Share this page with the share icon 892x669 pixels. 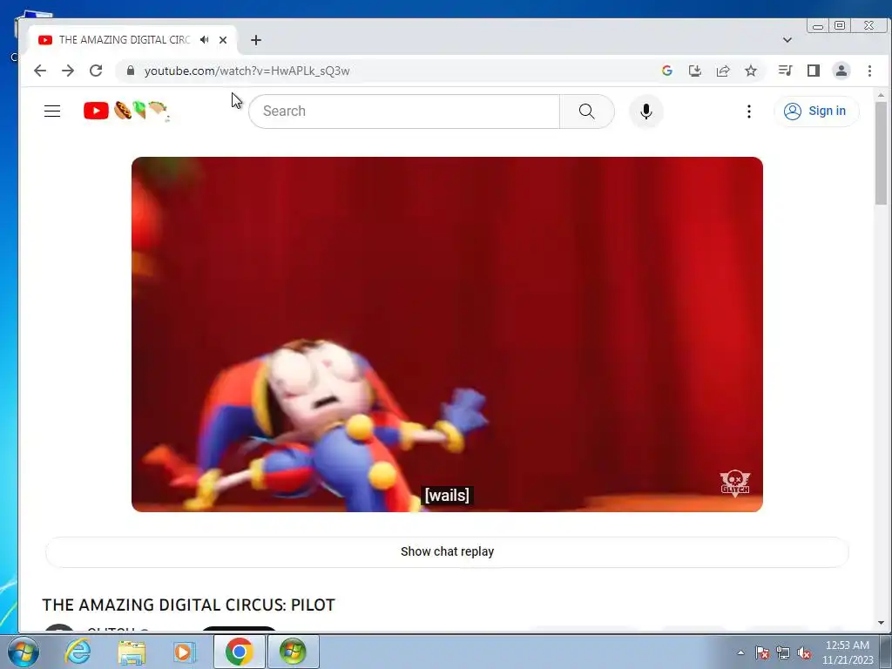pos(722,71)
